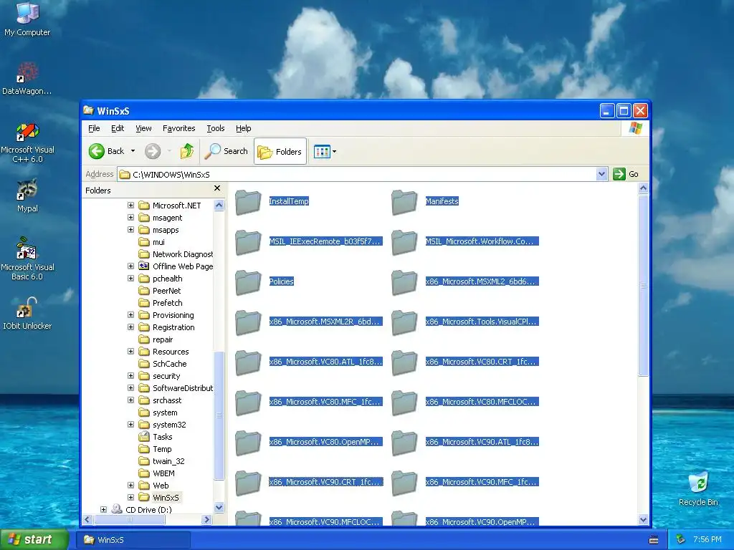This screenshot has width=734, height=550.
Task: Select x86_Microsoft.VC80.ATL folder icon
Action: (x=247, y=362)
